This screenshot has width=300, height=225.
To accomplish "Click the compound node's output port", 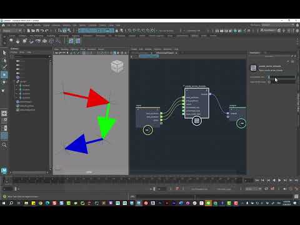I will pyautogui.click(x=210, y=94).
